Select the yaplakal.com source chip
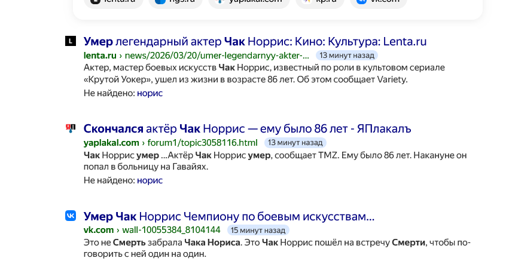The height and width of the screenshot is (261, 506). [x=249, y=2]
